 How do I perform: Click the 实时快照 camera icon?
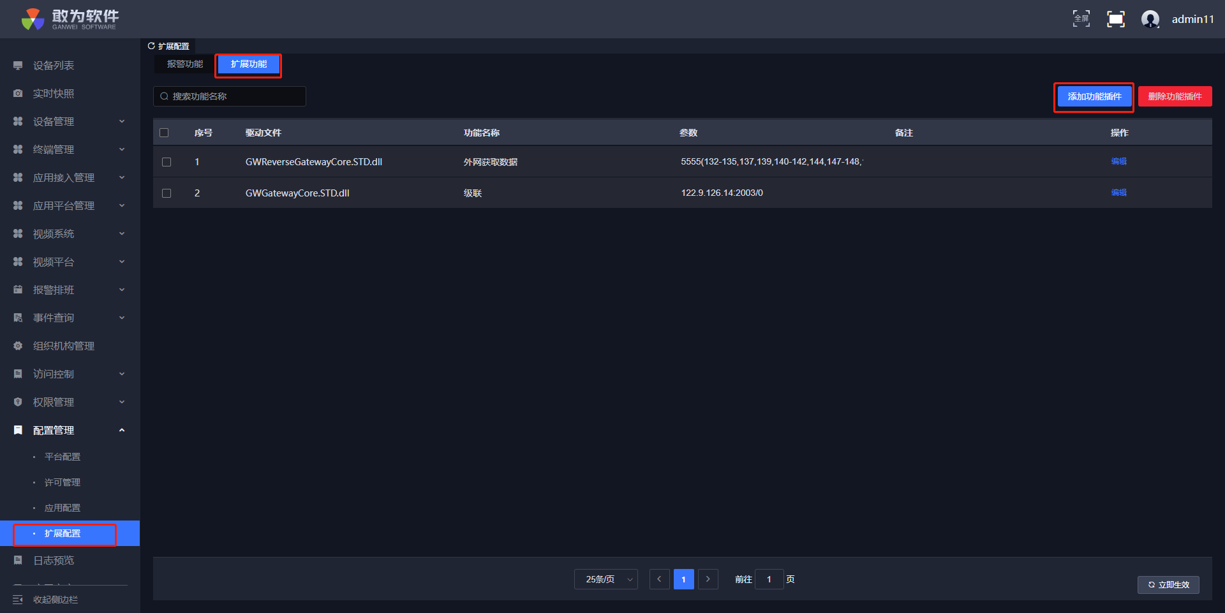coord(18,94)
